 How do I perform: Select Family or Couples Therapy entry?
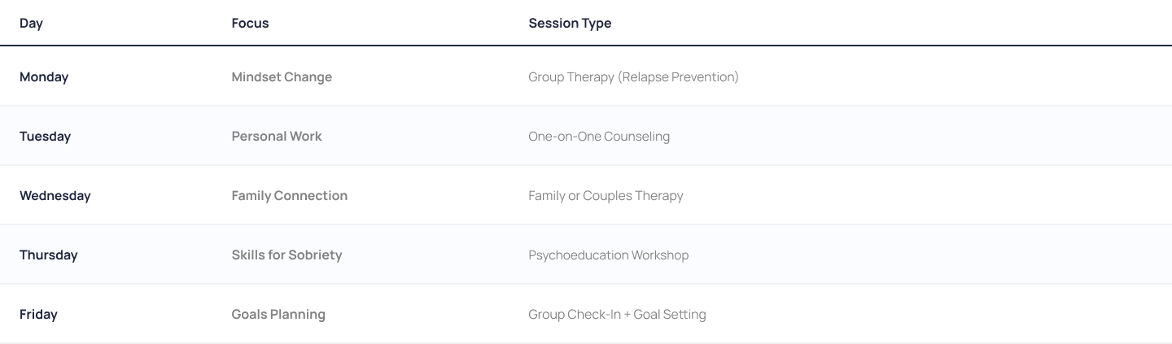(606, 196)
